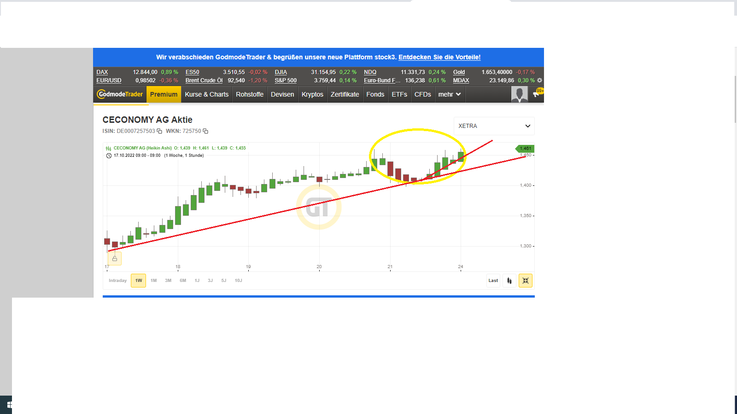Click the chart lock icon
Viewport: 737px width, 414px height.
pos(115,259)
